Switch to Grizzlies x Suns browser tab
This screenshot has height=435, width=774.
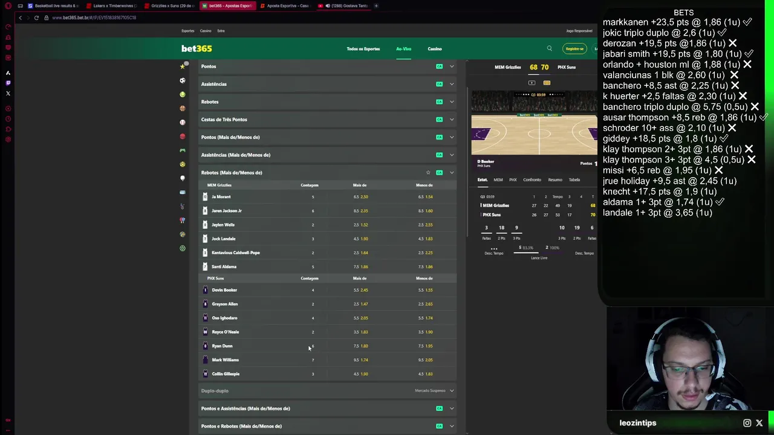[170, 5]
